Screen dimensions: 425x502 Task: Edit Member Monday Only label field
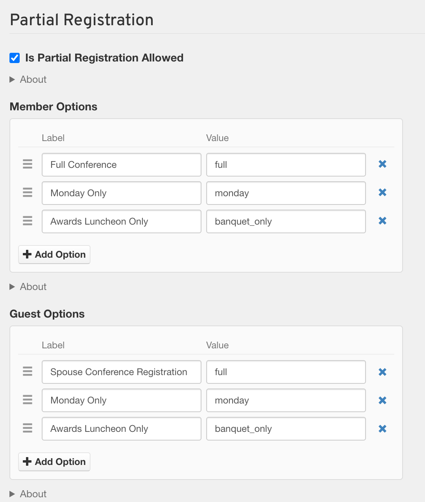[x=122, y=193]
